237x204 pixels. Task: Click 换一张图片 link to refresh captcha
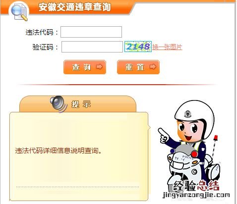[167, 47]
